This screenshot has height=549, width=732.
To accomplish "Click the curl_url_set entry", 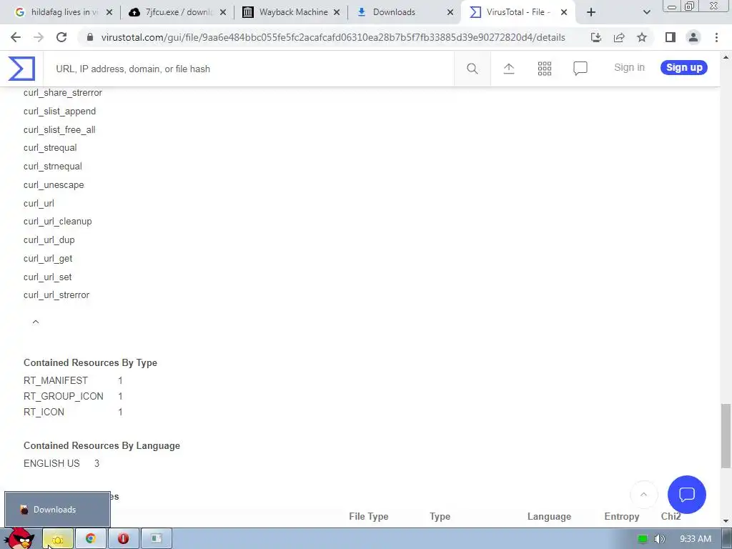I will click(48, 277).
